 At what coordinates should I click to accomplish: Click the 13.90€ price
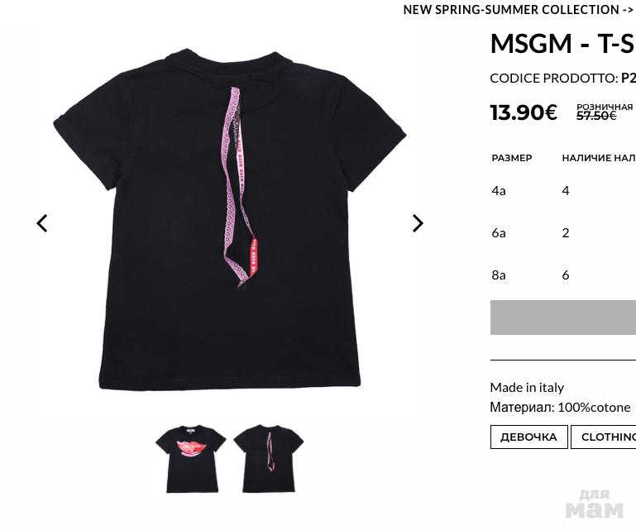[524, 112]
